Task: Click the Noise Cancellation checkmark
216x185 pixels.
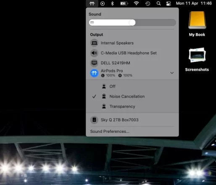Action: click(94, 96)
